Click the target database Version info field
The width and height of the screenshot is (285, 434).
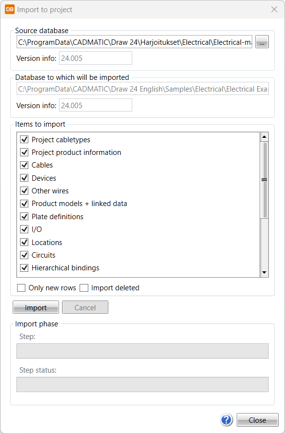(95, 105)
